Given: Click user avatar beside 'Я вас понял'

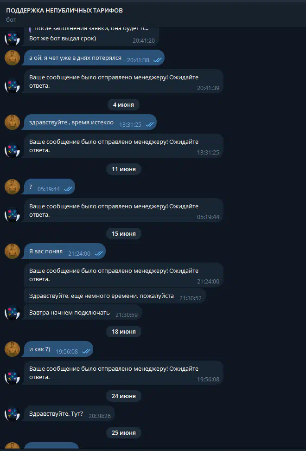Looking at the screenshot, I should coord(12,251).
